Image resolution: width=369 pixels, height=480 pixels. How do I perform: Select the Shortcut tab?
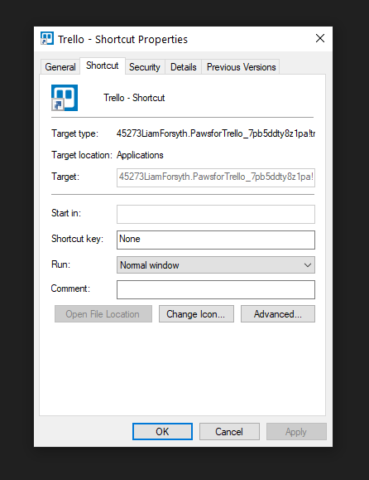tap(103, 65)
